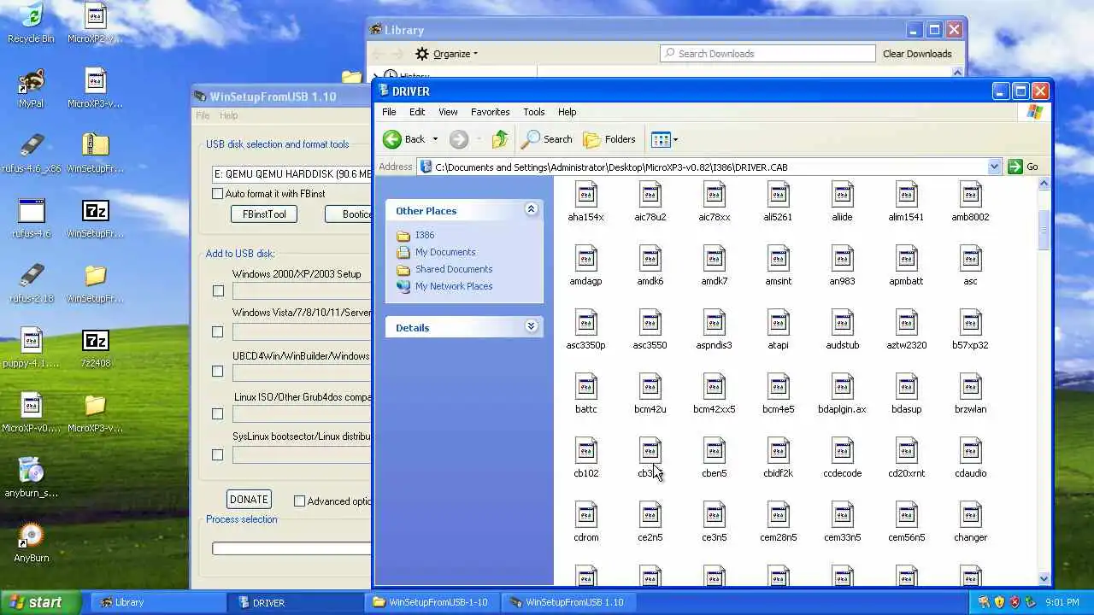Open the Tools menu
The image size is (1094, 615).
534,112
